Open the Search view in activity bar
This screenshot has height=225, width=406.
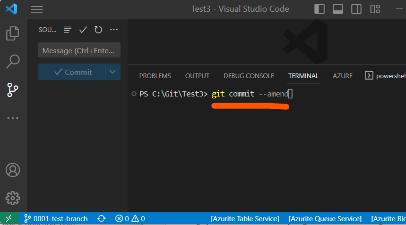(x=13, y=61)
